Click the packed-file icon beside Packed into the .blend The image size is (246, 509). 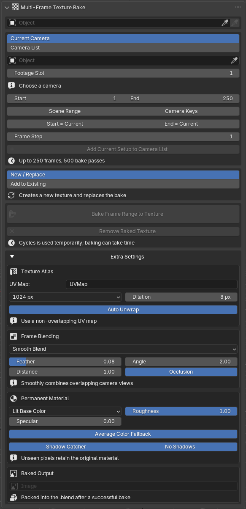14,498
